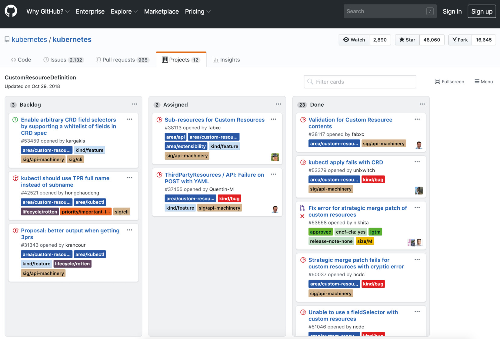Click the slash shortcut icon in Search box

430,12
